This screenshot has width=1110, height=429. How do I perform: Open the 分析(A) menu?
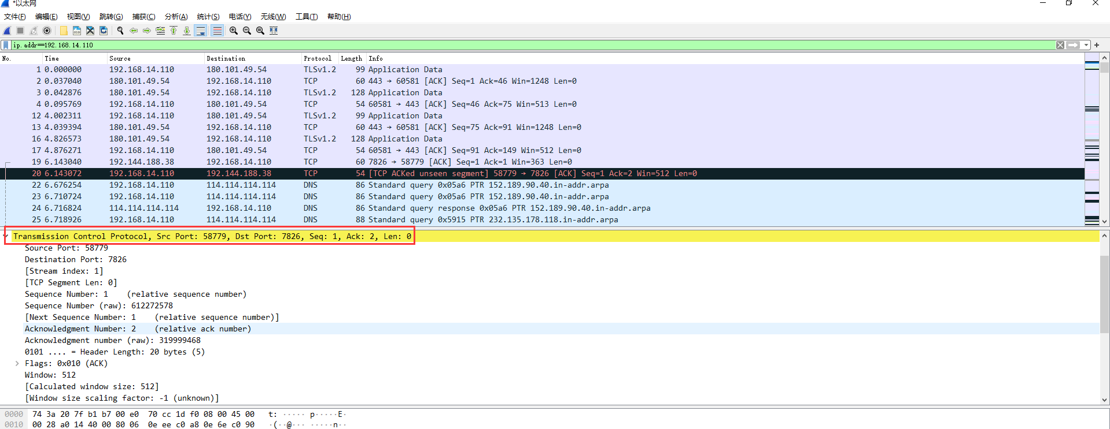(176, 17)
